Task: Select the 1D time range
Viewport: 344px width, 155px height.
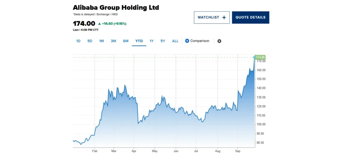Action: 78,41
